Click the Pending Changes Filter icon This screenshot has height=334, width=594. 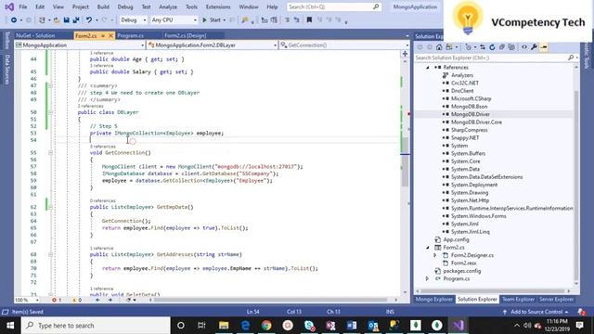pos(469,47)
